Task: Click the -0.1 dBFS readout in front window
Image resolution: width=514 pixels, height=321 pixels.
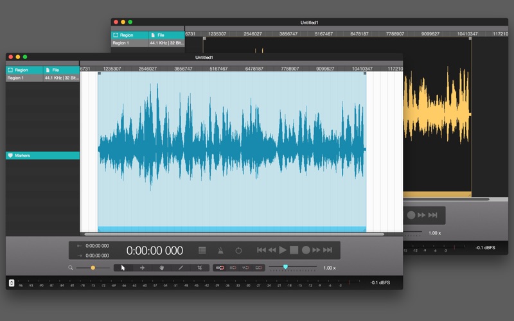Action: 380,282
